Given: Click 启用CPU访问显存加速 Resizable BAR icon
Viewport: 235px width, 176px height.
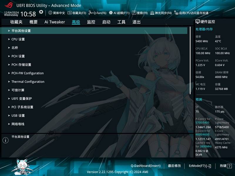Looking at the screenshot, I should tap(176, 13).
